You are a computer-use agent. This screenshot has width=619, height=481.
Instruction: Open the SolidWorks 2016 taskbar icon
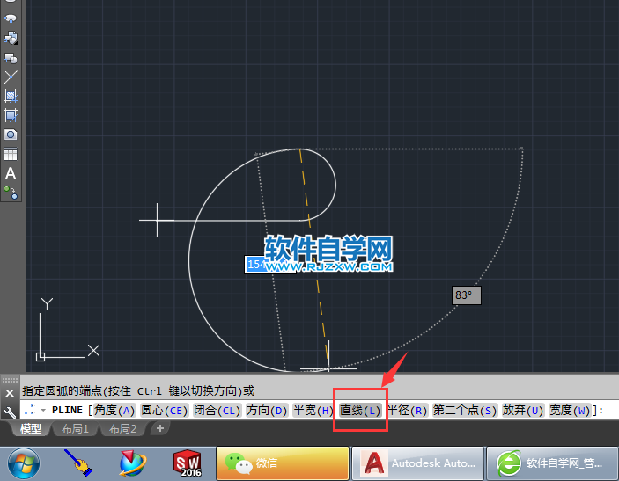(x=188, y=463)
